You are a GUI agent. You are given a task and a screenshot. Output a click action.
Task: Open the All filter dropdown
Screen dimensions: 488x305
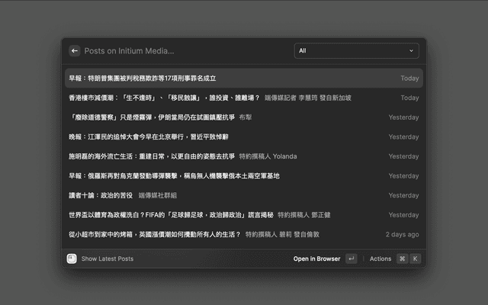[x=356, y=51]
